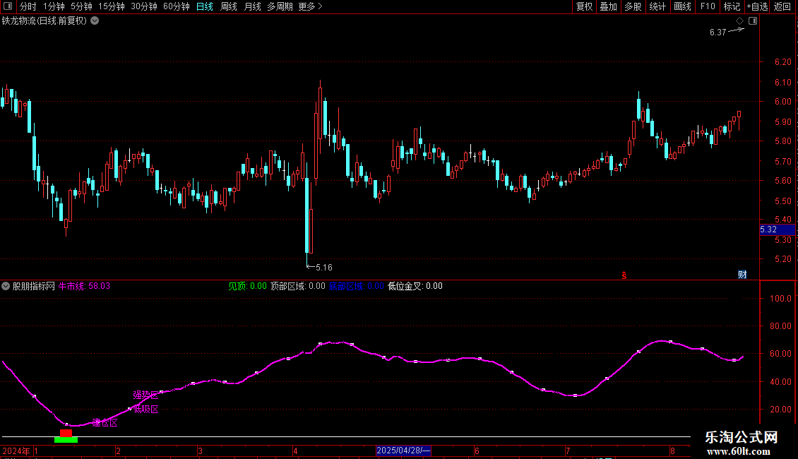Viewport: 798px width, 459px height.
Task: Toggle the right side panel icon
Action: (753, 21)
